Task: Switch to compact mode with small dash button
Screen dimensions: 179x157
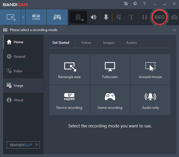Action: point(155,5)
